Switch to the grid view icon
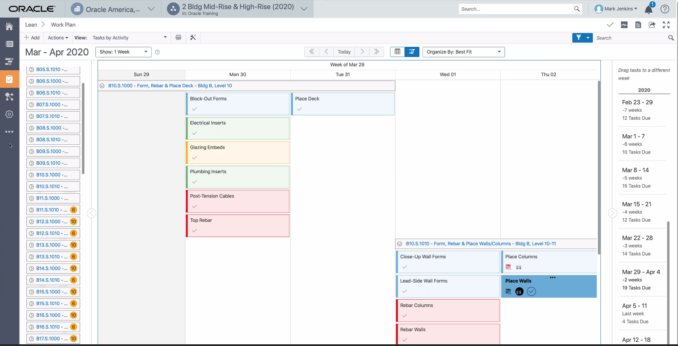678x346 pixels. click(397, 51)
